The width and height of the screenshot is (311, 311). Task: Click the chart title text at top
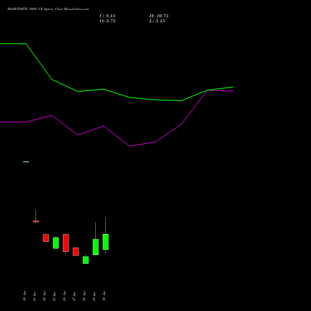[x=48, y=9]
